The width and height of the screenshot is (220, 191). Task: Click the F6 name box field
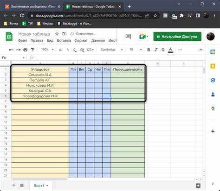pos(12,57)
